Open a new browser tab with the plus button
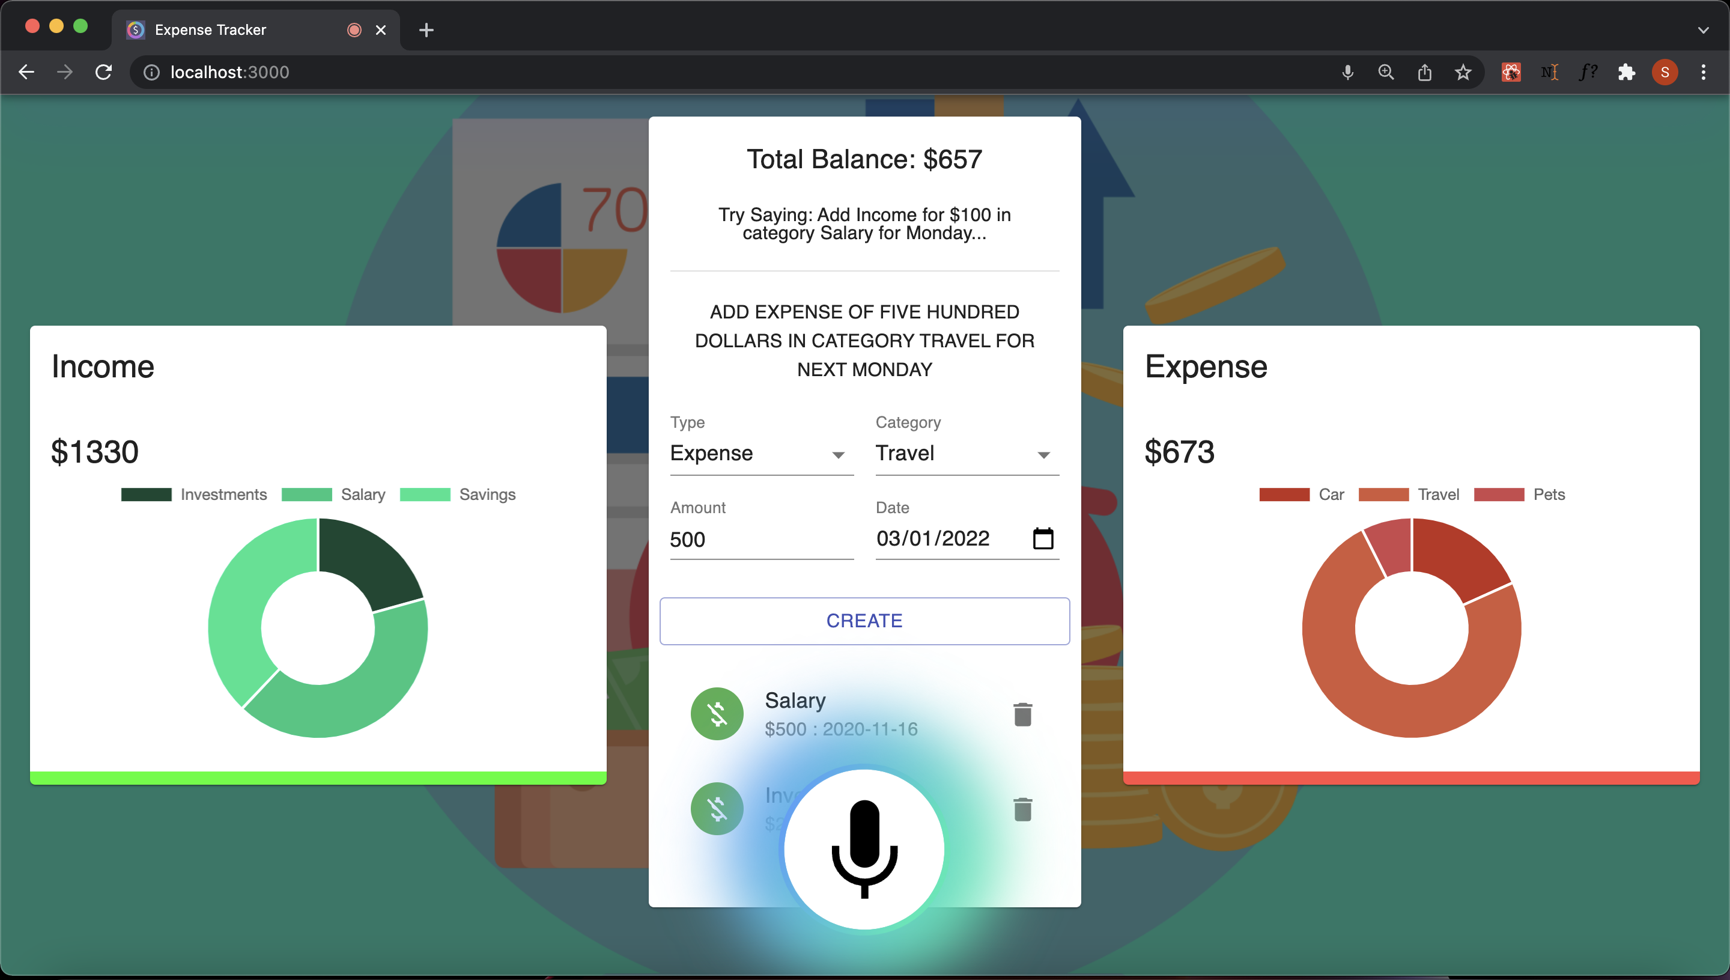 [x=426, y=29]
